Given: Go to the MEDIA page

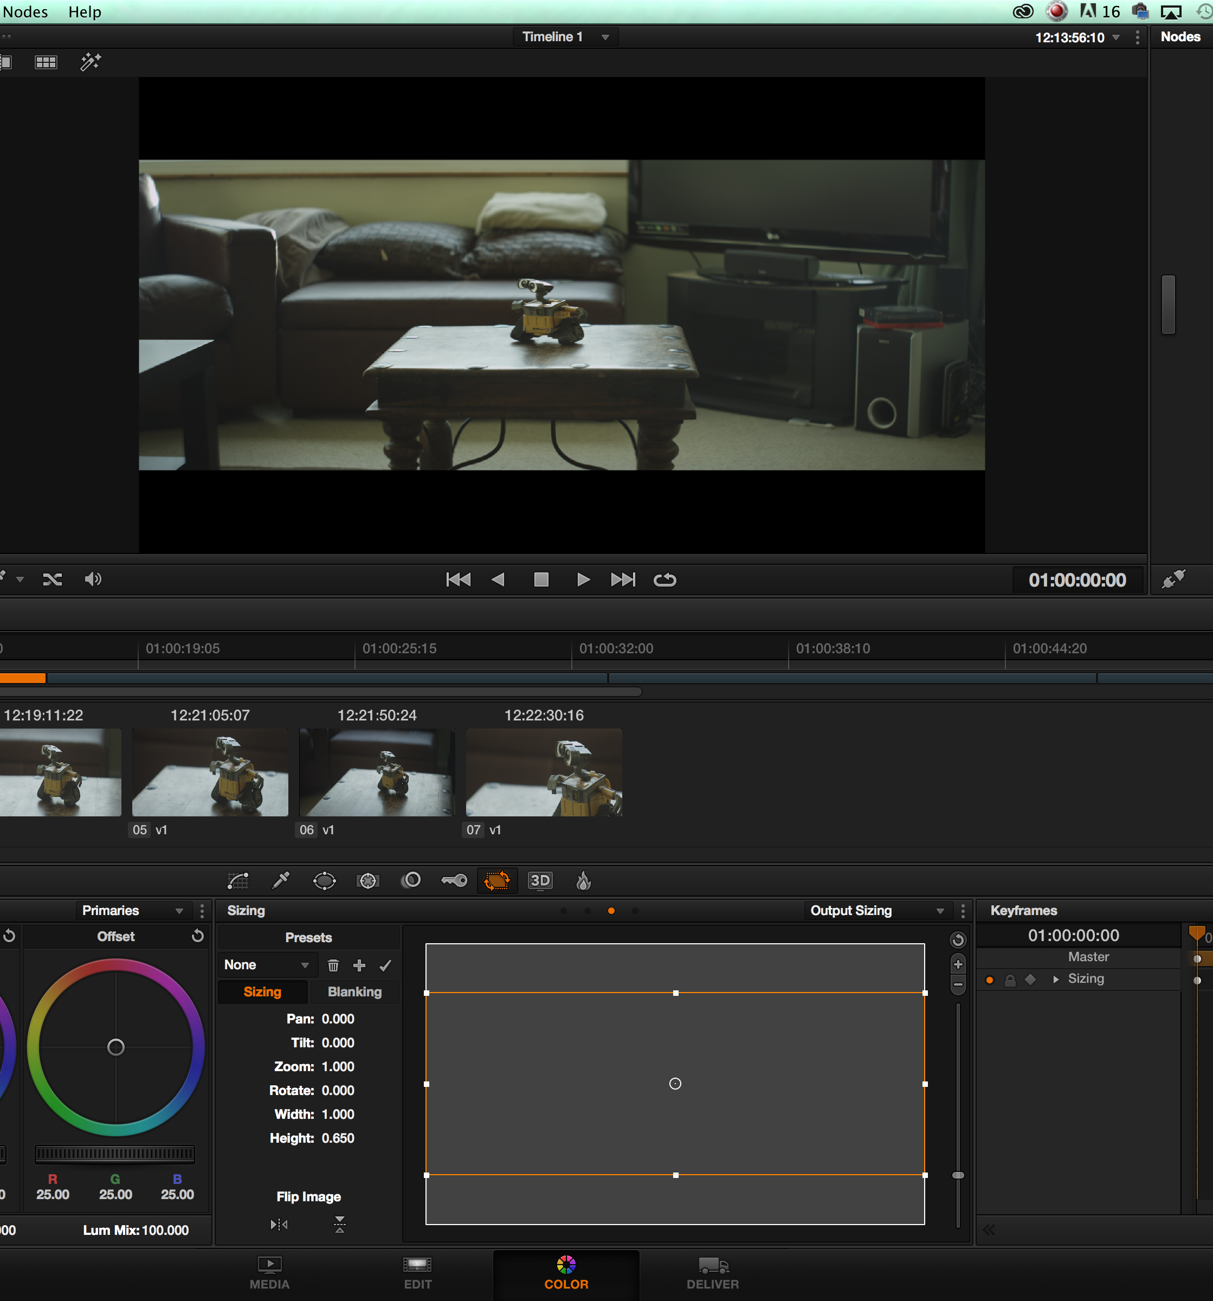Looking at the screenshot, I should point(269,1273).
